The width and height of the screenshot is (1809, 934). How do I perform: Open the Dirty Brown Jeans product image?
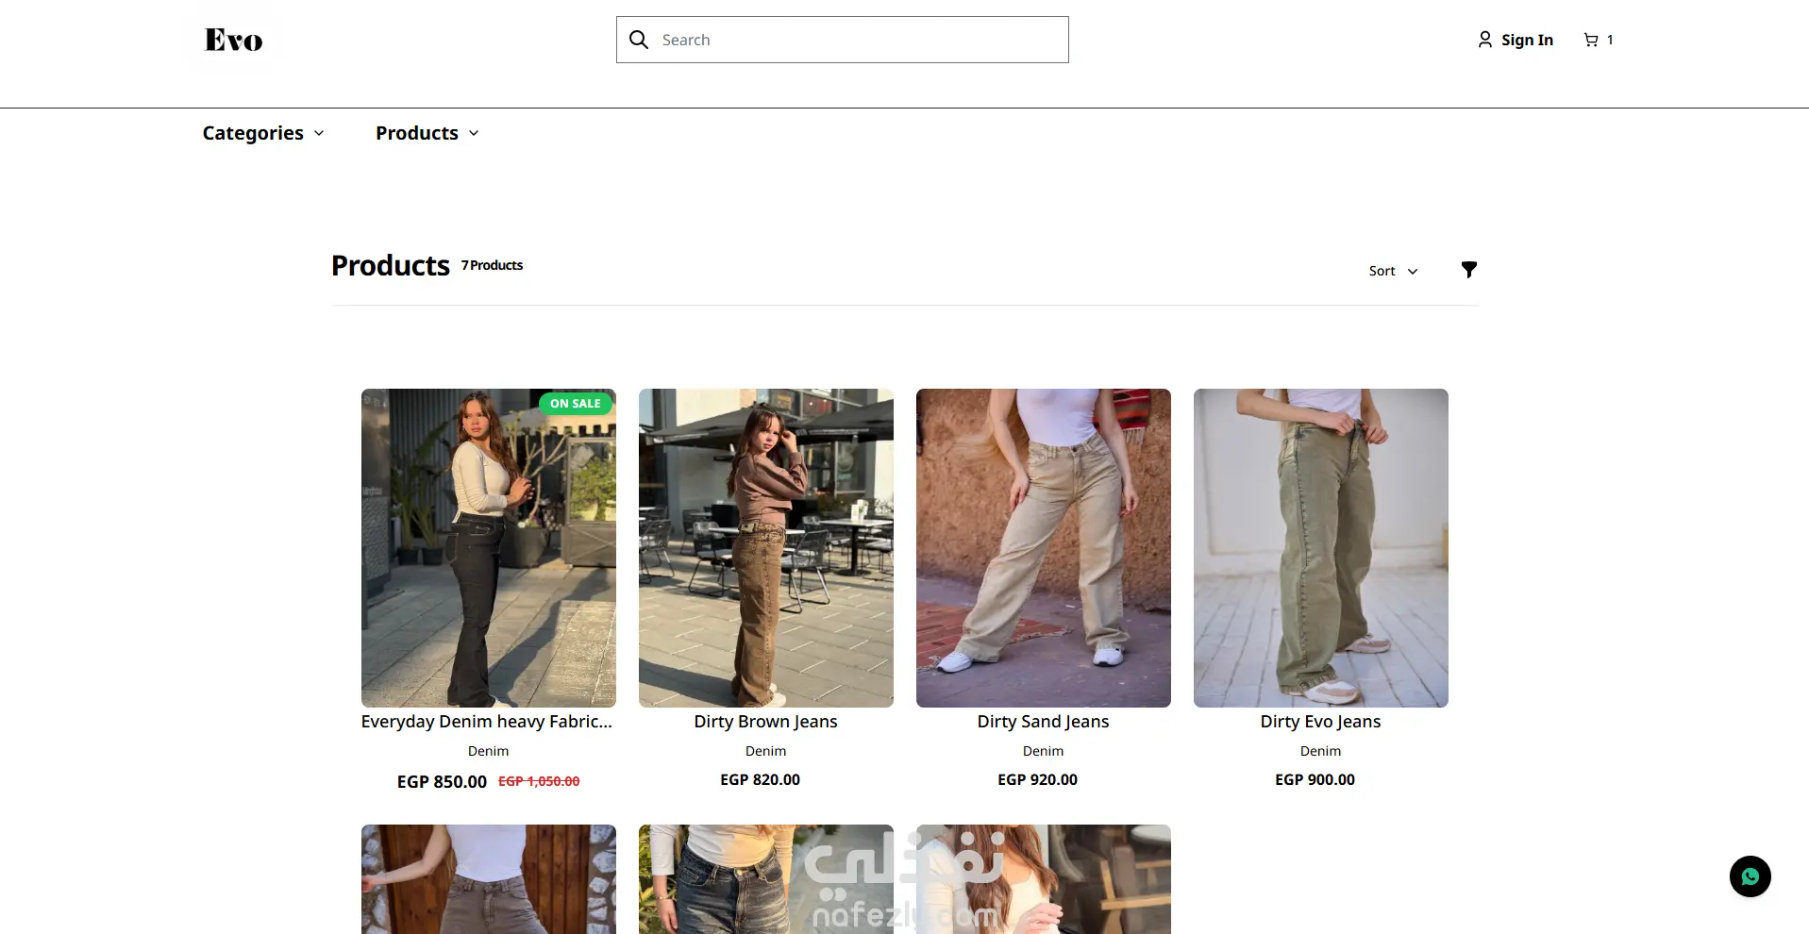[766, 548]
